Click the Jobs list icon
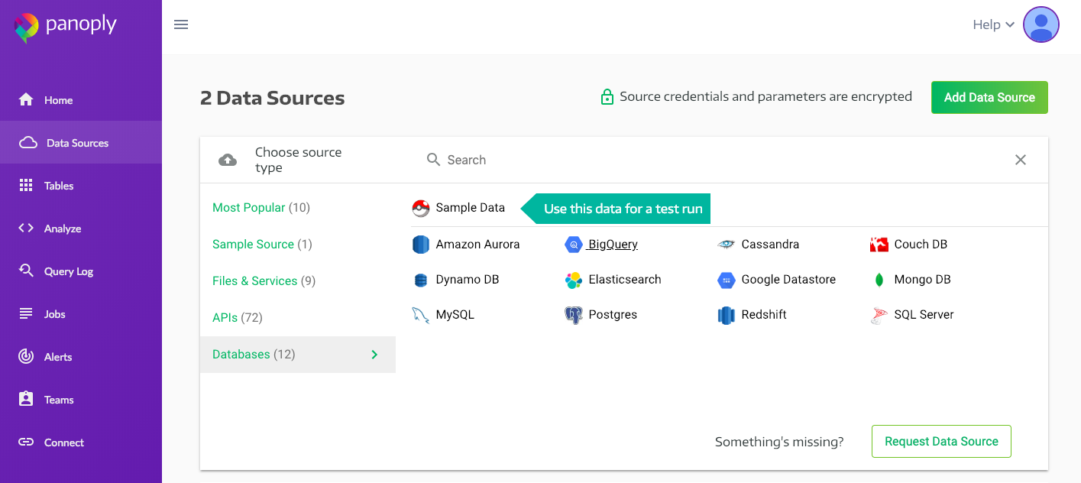Image resolution: width=1081 pixels, height=483 pixels. (x=26, y=313)
